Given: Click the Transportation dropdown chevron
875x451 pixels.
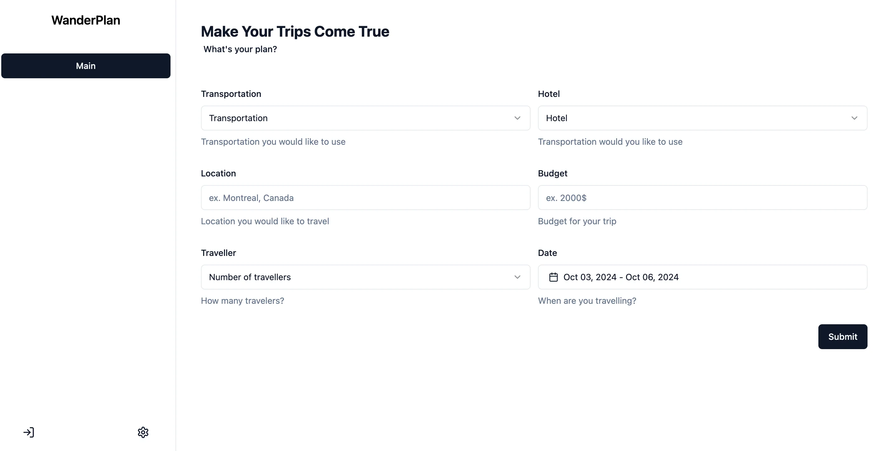Looking at the screenshot, I should point(517,118).
